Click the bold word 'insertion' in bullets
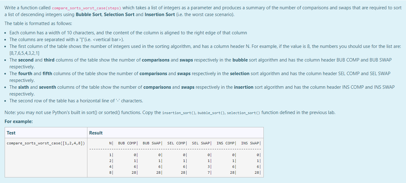The height and width of the screenshot is (183, 406). coord(244,87)
